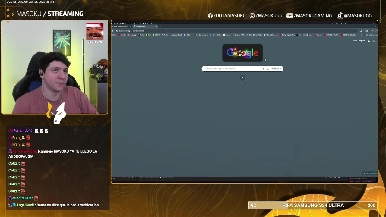
Task: Open a new Chrome tab
Action: click(160, 26)
